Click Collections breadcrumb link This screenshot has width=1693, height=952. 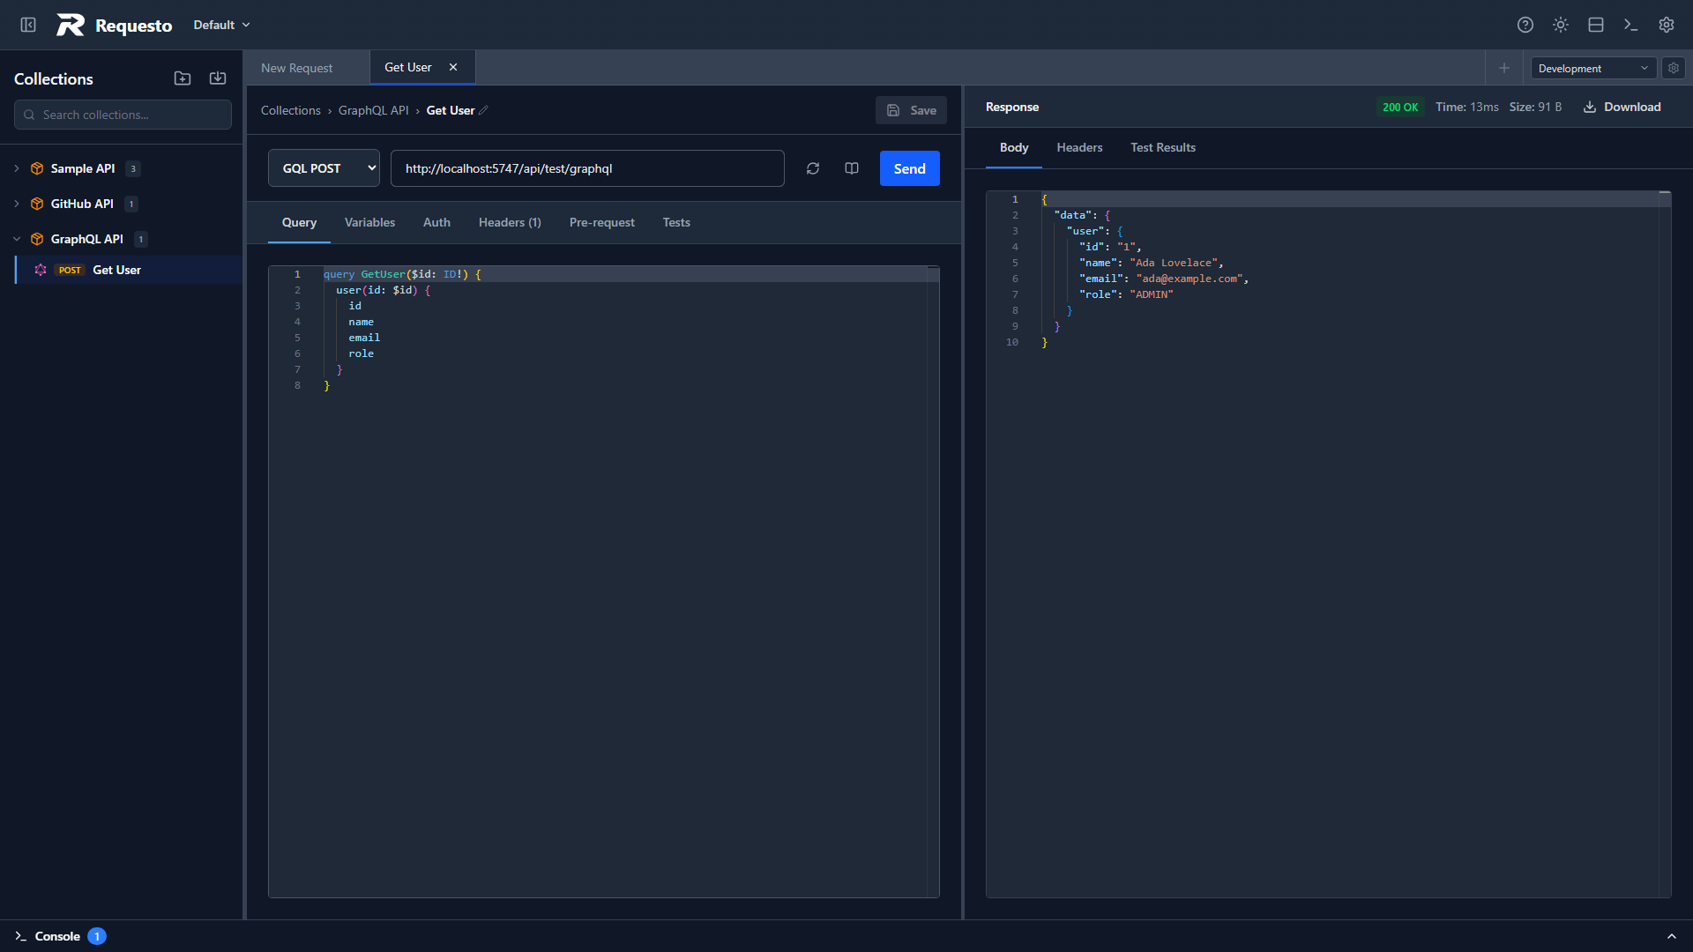291,110
